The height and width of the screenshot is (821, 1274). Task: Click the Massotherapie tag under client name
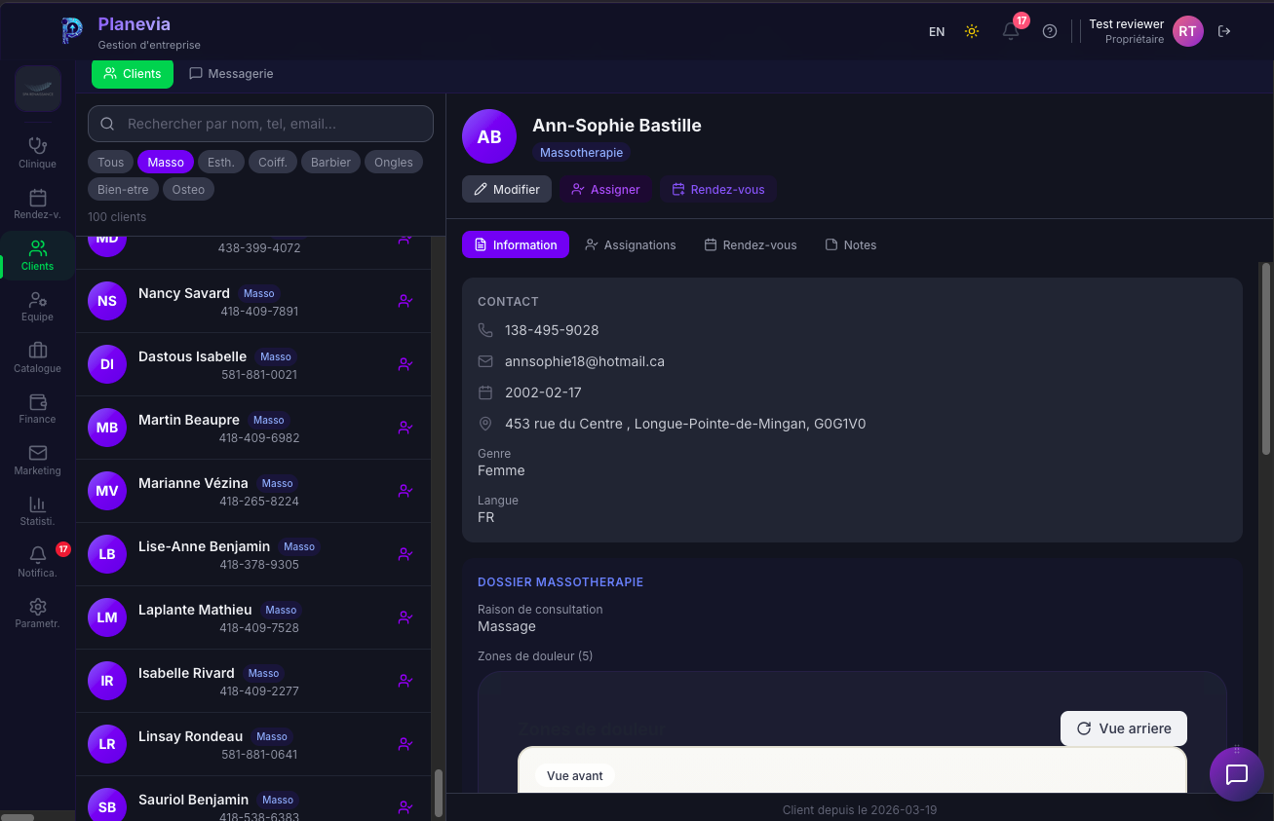(581, 153)
